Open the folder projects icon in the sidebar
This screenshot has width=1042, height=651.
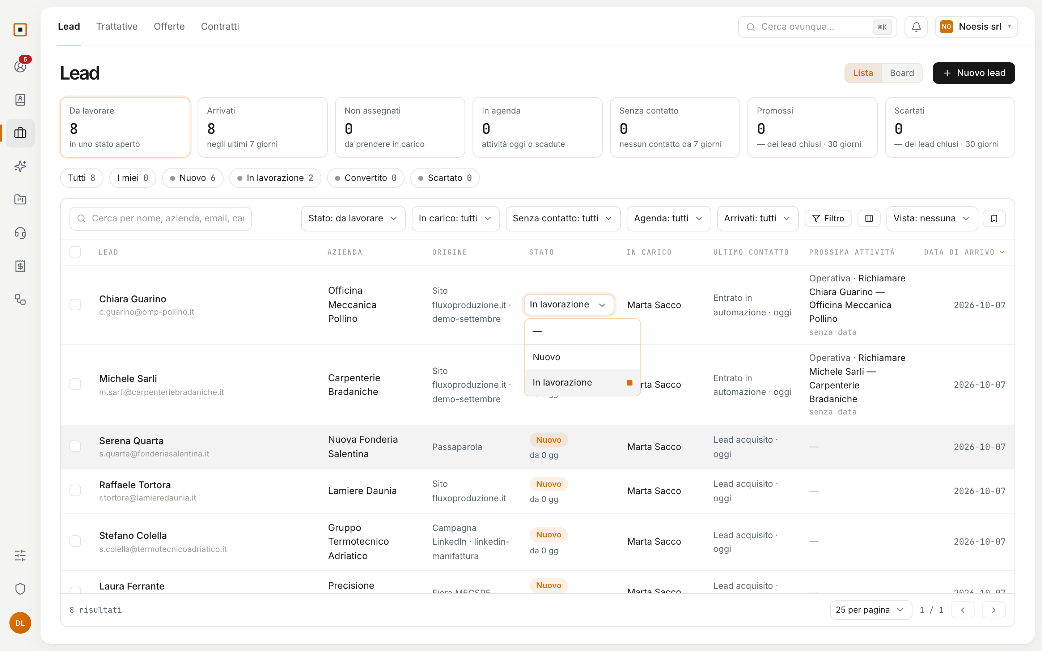pos(20,199)
